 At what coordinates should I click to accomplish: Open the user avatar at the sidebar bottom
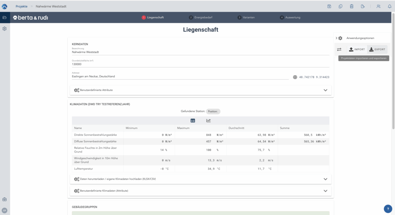pyautogui.click(x=5, y=210)
